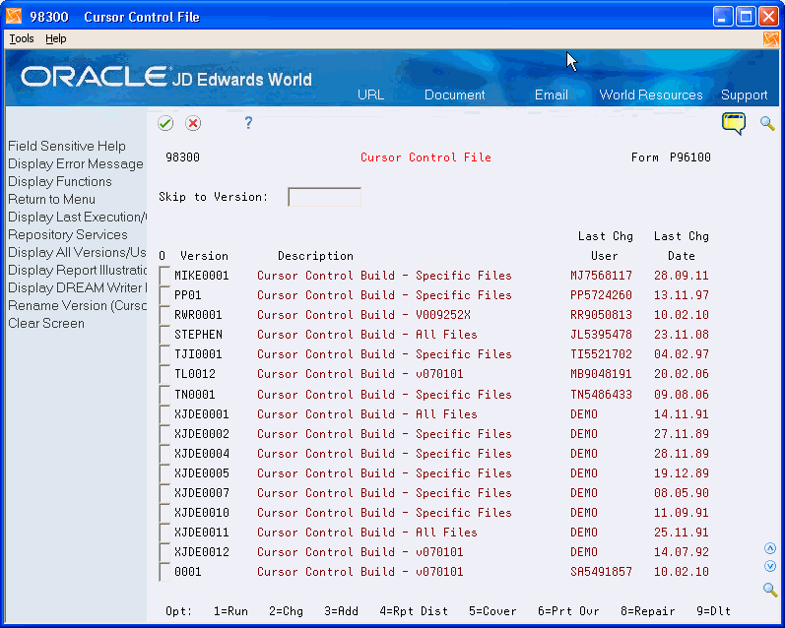This screenshot has height=628, width=785.
Task: Click option field for PP01 row
Action: click(x=164, y=295)
